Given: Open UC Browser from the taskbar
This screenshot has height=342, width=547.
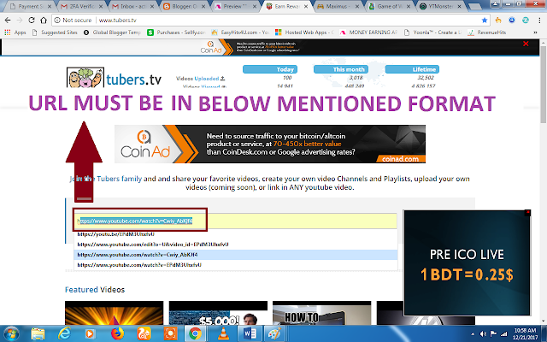Looking at the screenshot, I should (x=144, y=334).
